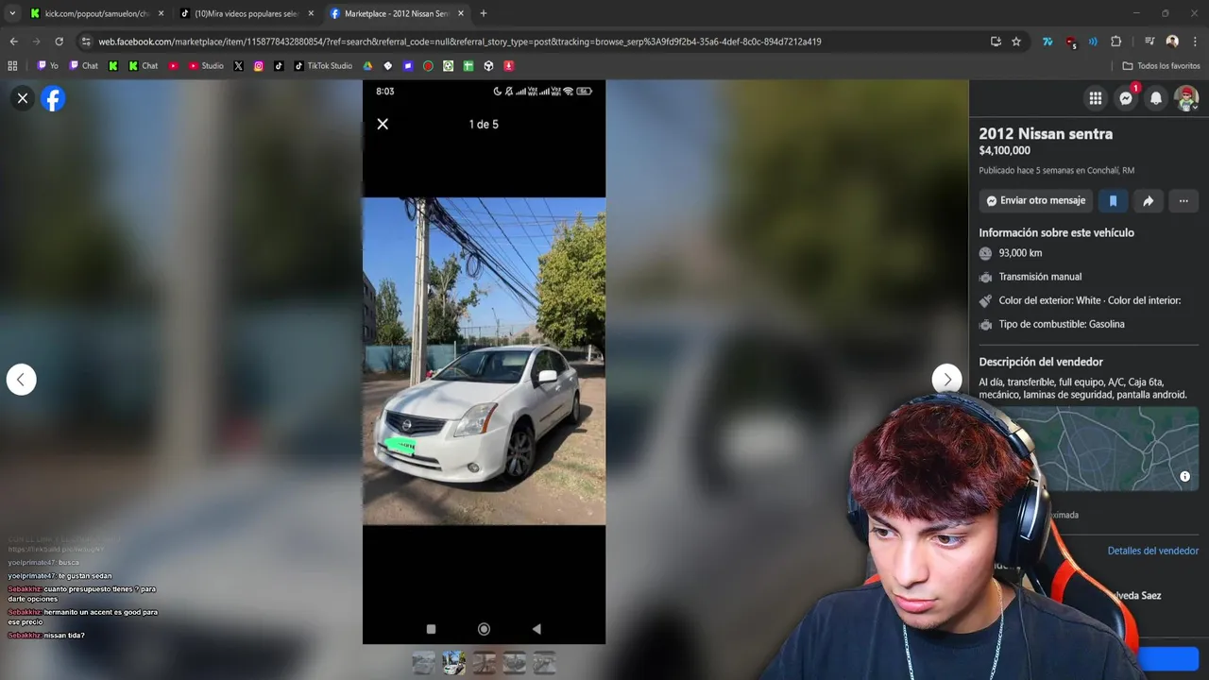
Task: Click the main car listing photo
Action: (x=484, y=361)
